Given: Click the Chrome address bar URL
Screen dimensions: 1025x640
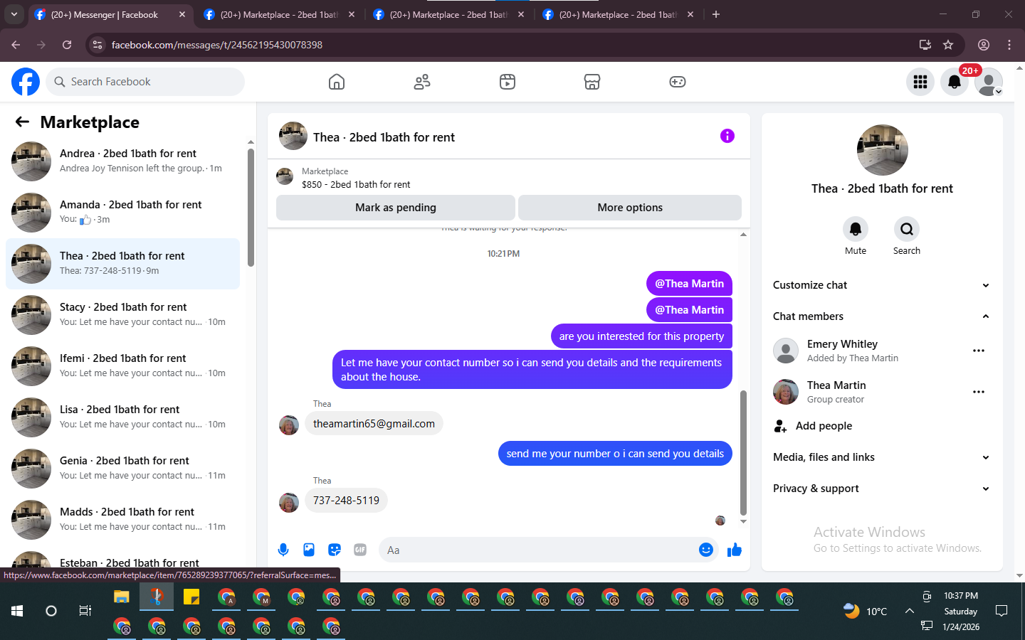Looking at the screenshot, I should coord(217,45).
